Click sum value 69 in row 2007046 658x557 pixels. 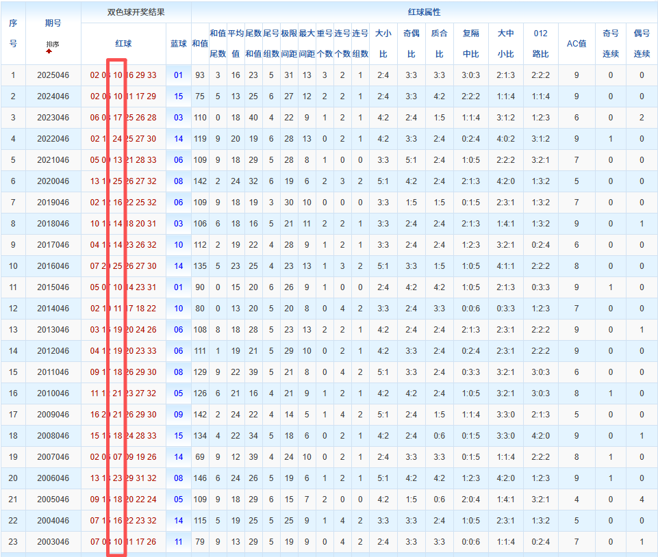click(x=200, y=457)
